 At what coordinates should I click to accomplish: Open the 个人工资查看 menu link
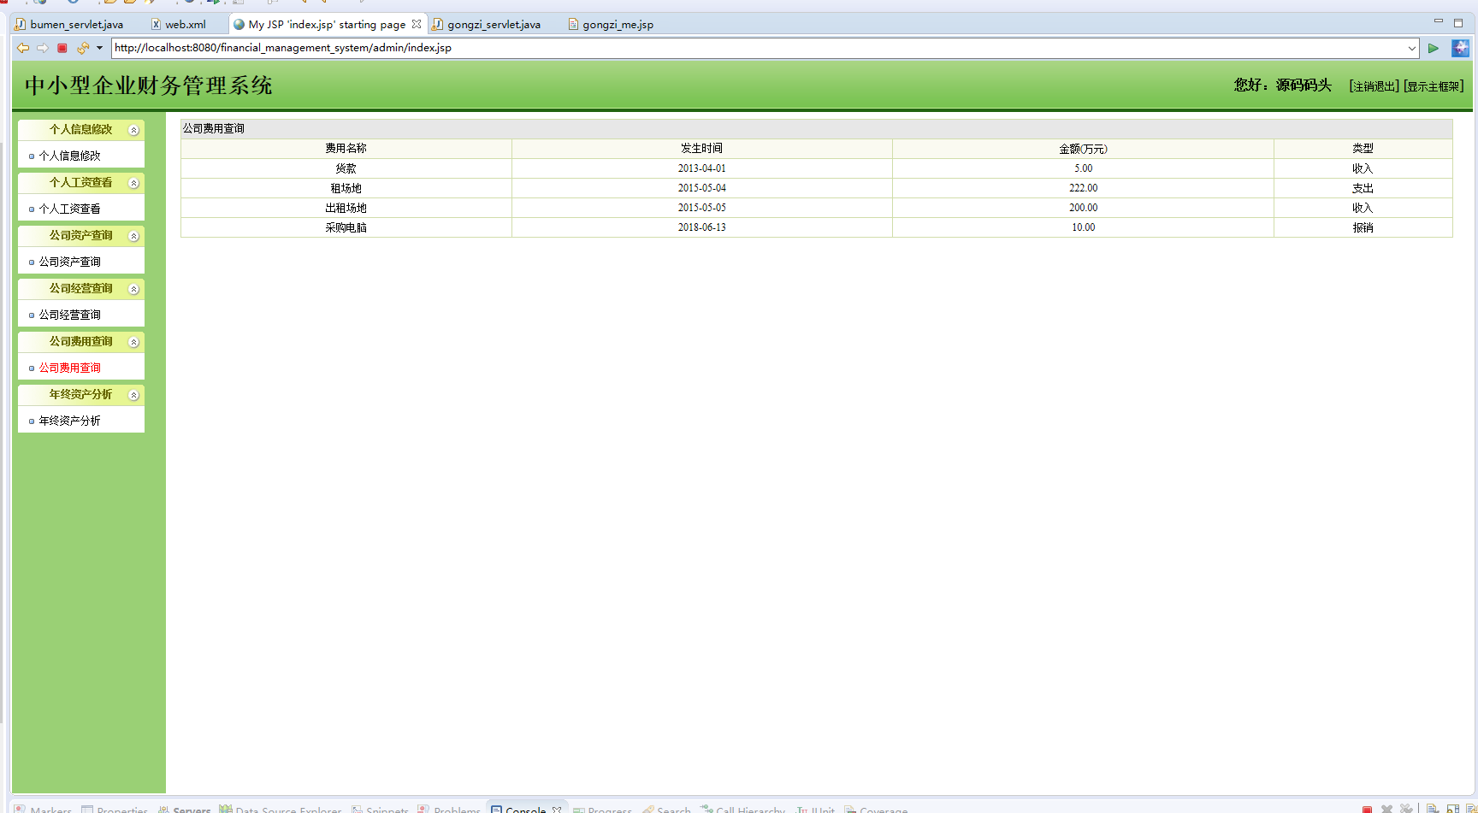click(x=69, y=209)
